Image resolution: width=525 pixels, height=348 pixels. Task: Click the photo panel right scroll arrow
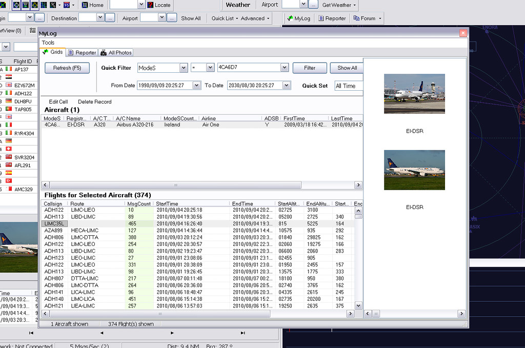point(462,314)
